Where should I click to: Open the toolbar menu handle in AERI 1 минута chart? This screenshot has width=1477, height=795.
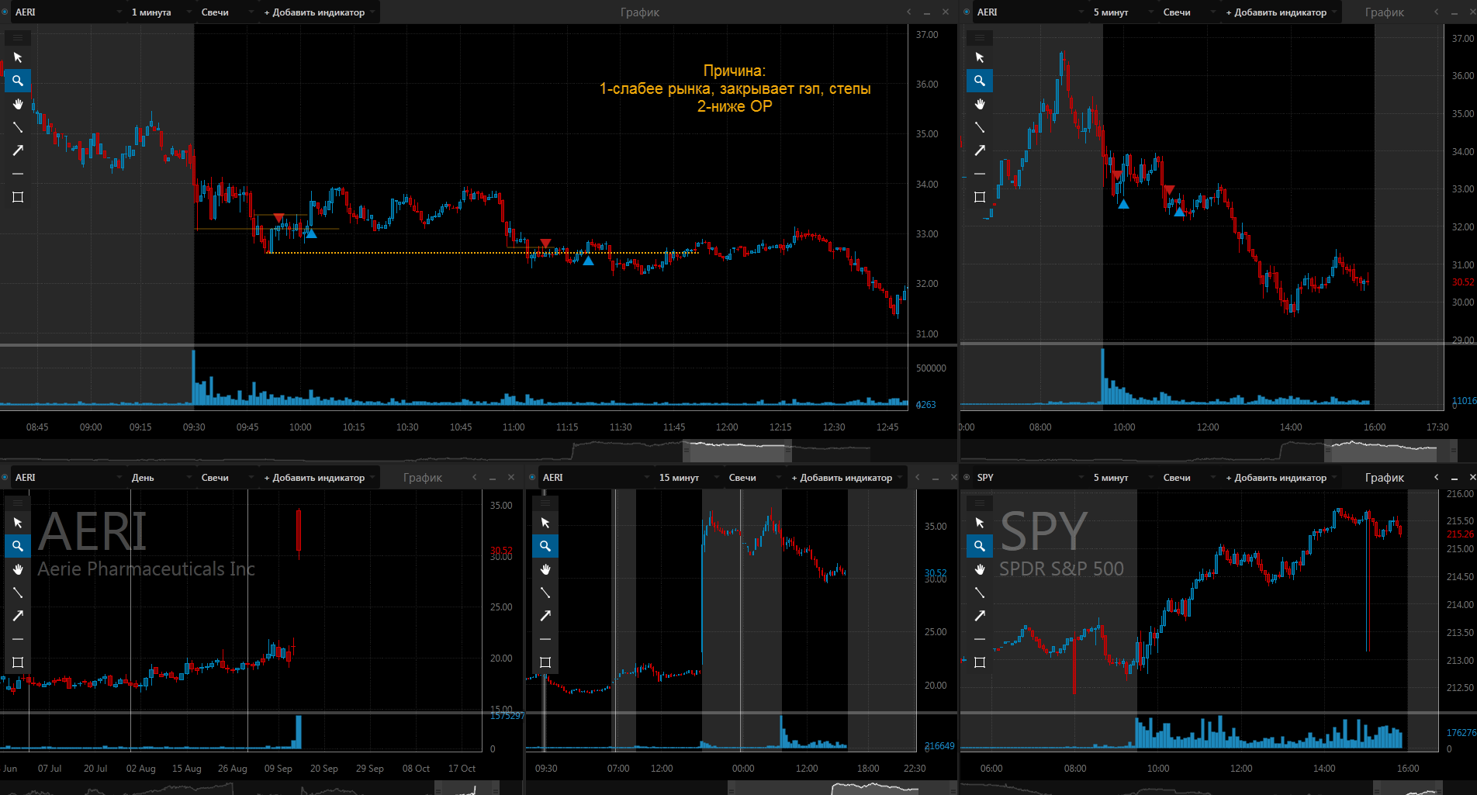coord(18,37)
